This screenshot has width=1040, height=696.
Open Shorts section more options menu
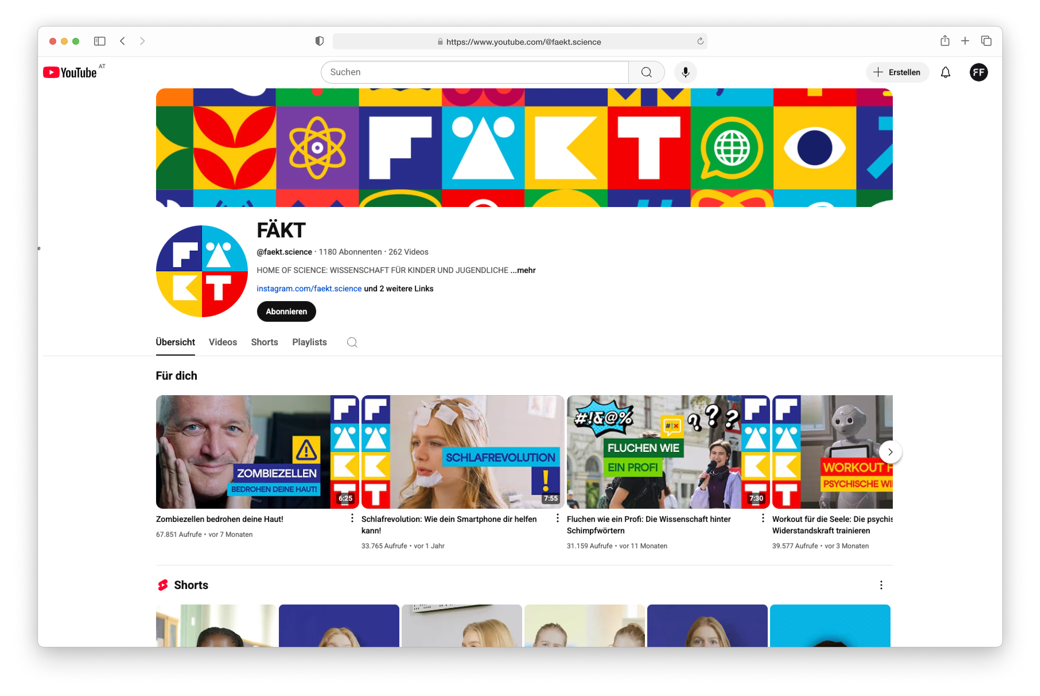point(881,585)
